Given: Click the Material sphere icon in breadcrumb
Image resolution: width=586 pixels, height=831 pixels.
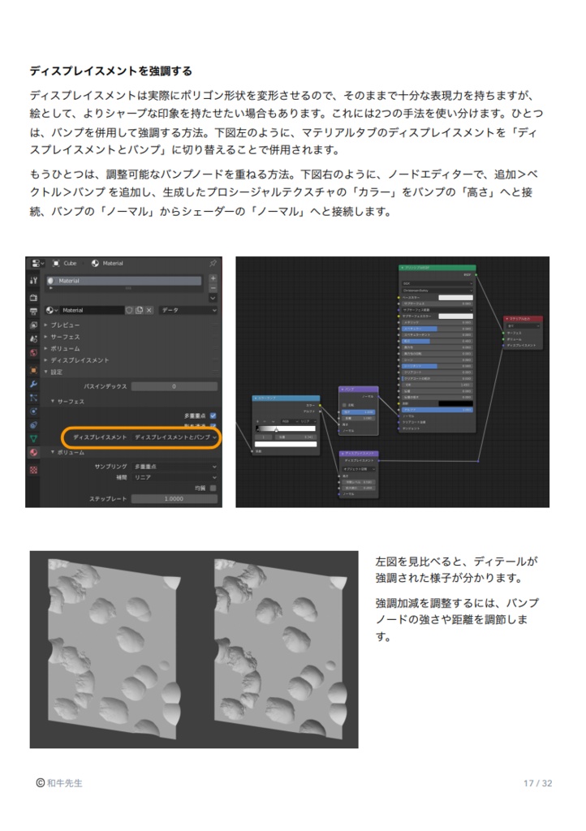Looking at the screenshot, I should [95, 264].
